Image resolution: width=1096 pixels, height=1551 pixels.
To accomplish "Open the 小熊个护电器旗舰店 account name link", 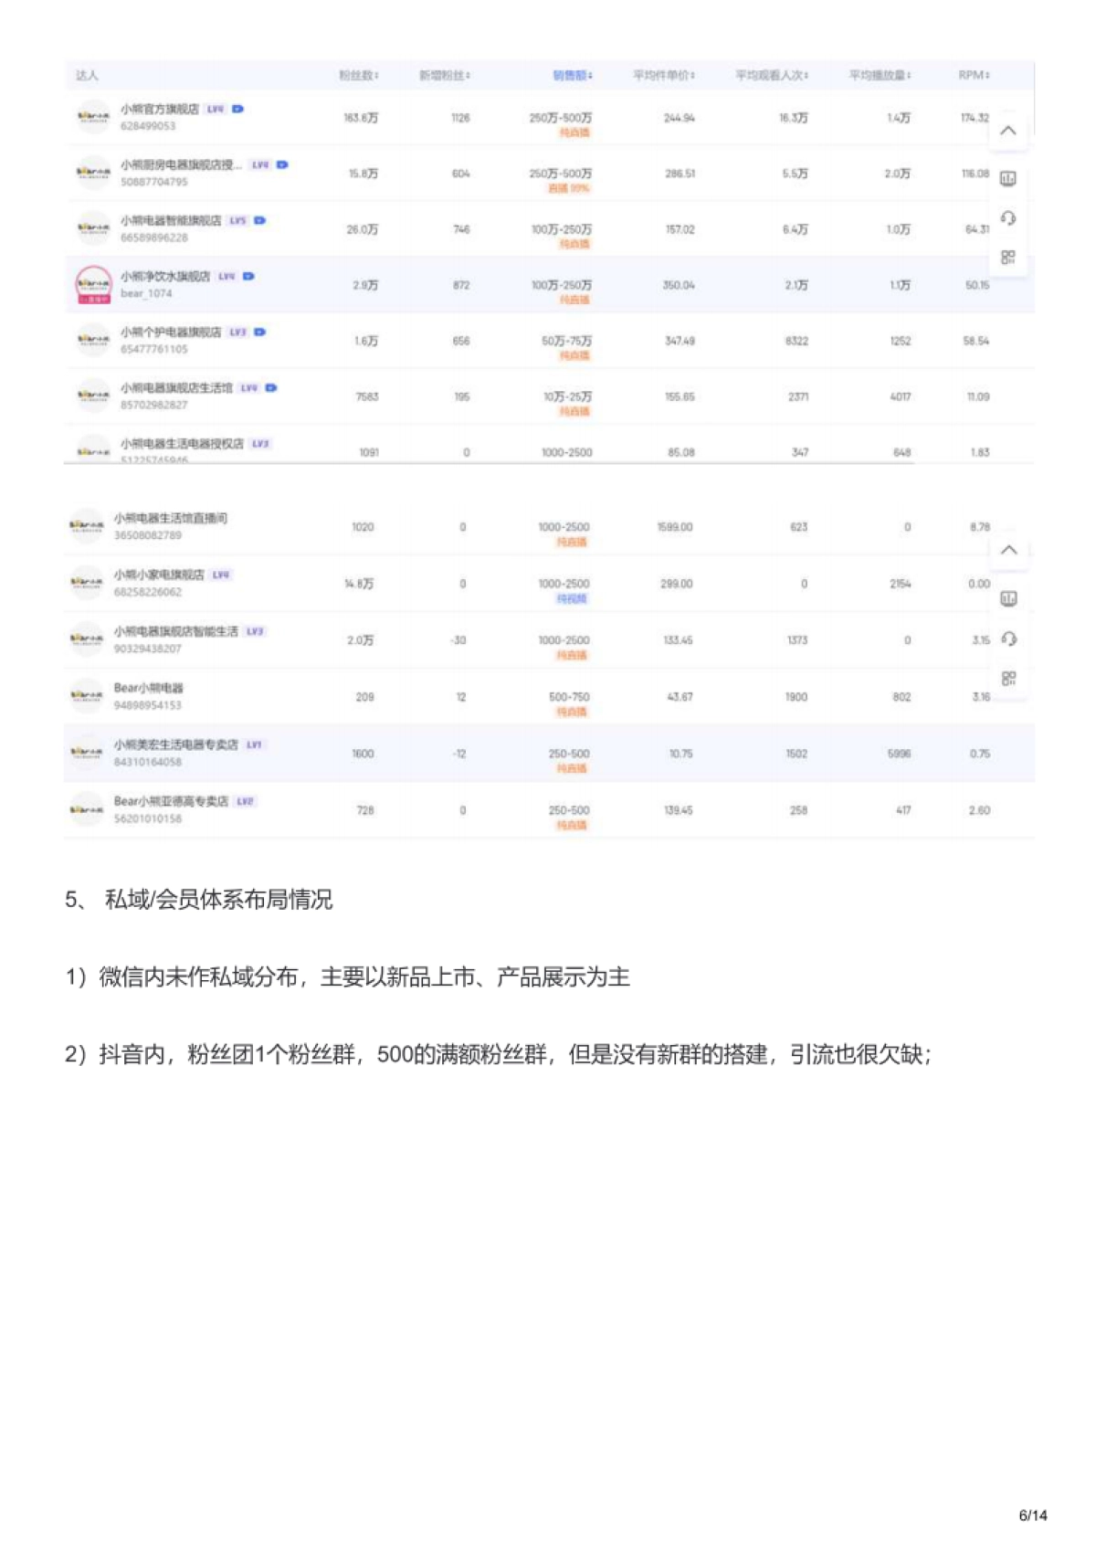I will coord(171,332).
